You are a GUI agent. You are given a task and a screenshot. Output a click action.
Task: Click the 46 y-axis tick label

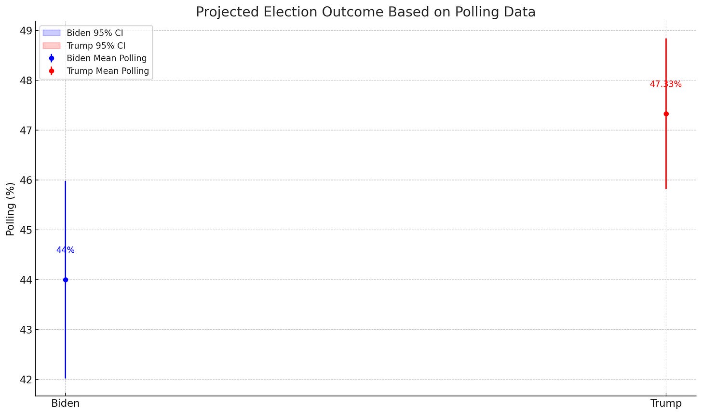(x=27, y=180)
